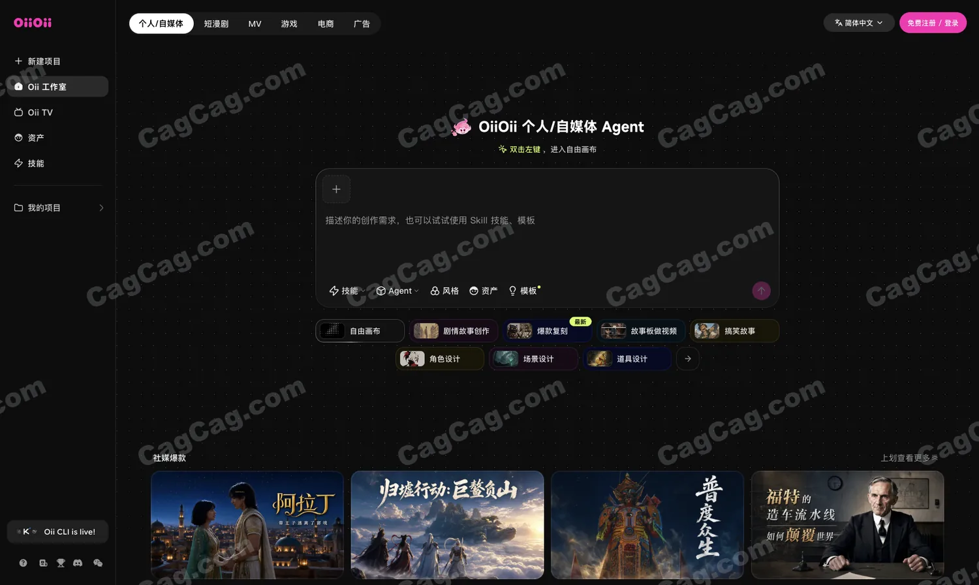Open the Discord icon
This screenshot has width=979, height=585.
(x=78, y=563)
